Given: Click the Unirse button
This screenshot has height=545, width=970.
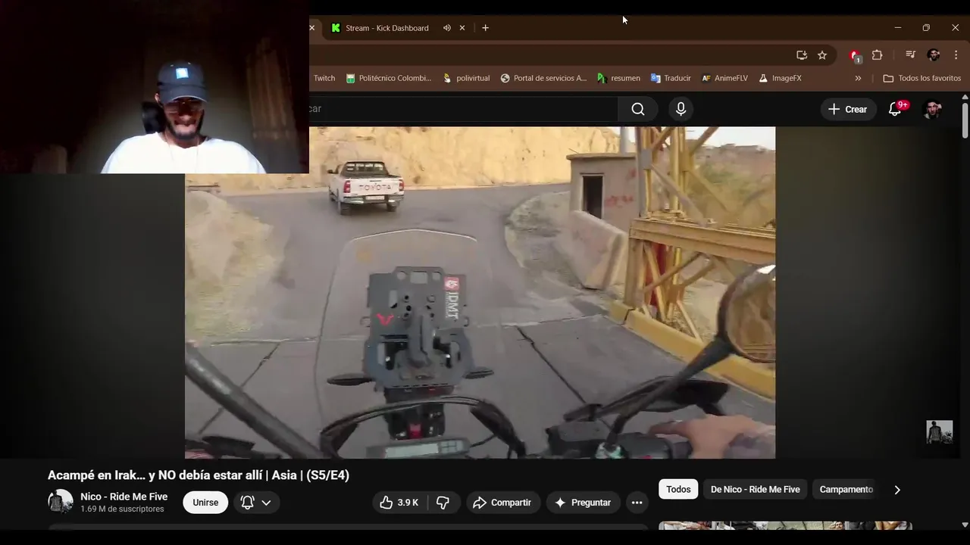Looking at the screenshot, I should [x=205, y=503].
